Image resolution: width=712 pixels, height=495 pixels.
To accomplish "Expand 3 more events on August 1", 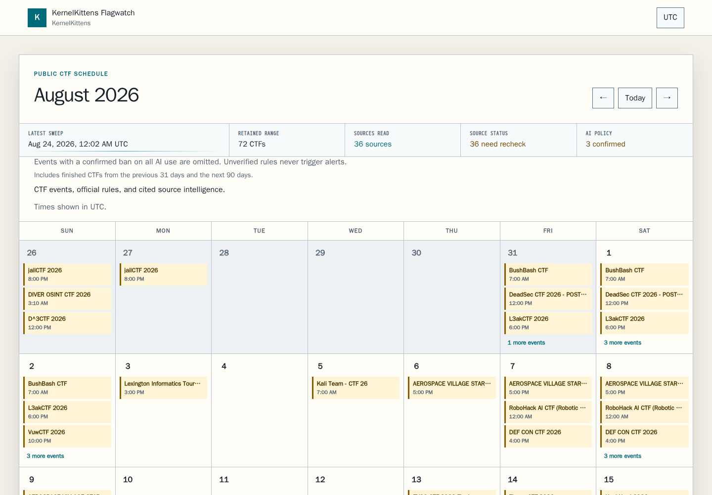I will tap(623, 343).
